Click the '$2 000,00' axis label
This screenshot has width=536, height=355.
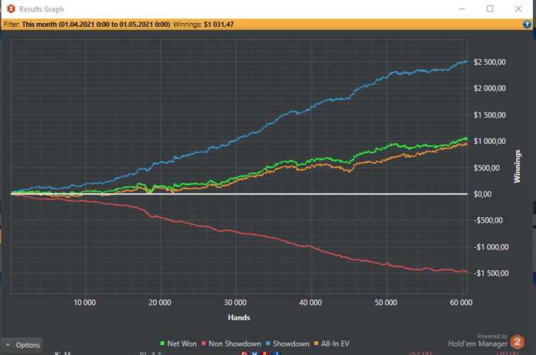coord(489,88)
